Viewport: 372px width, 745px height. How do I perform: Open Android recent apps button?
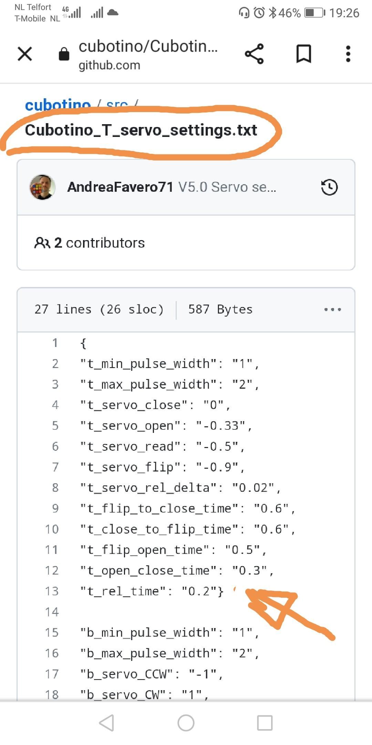(265, 723)
